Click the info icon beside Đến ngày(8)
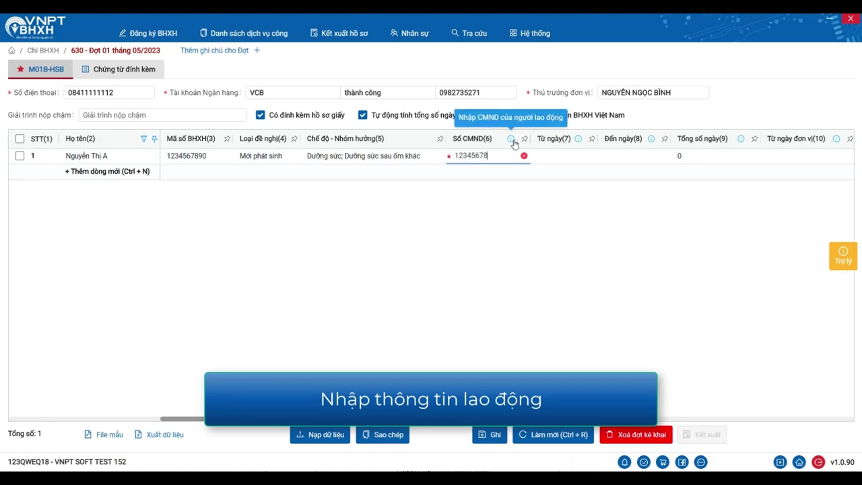 click(651, 139)
